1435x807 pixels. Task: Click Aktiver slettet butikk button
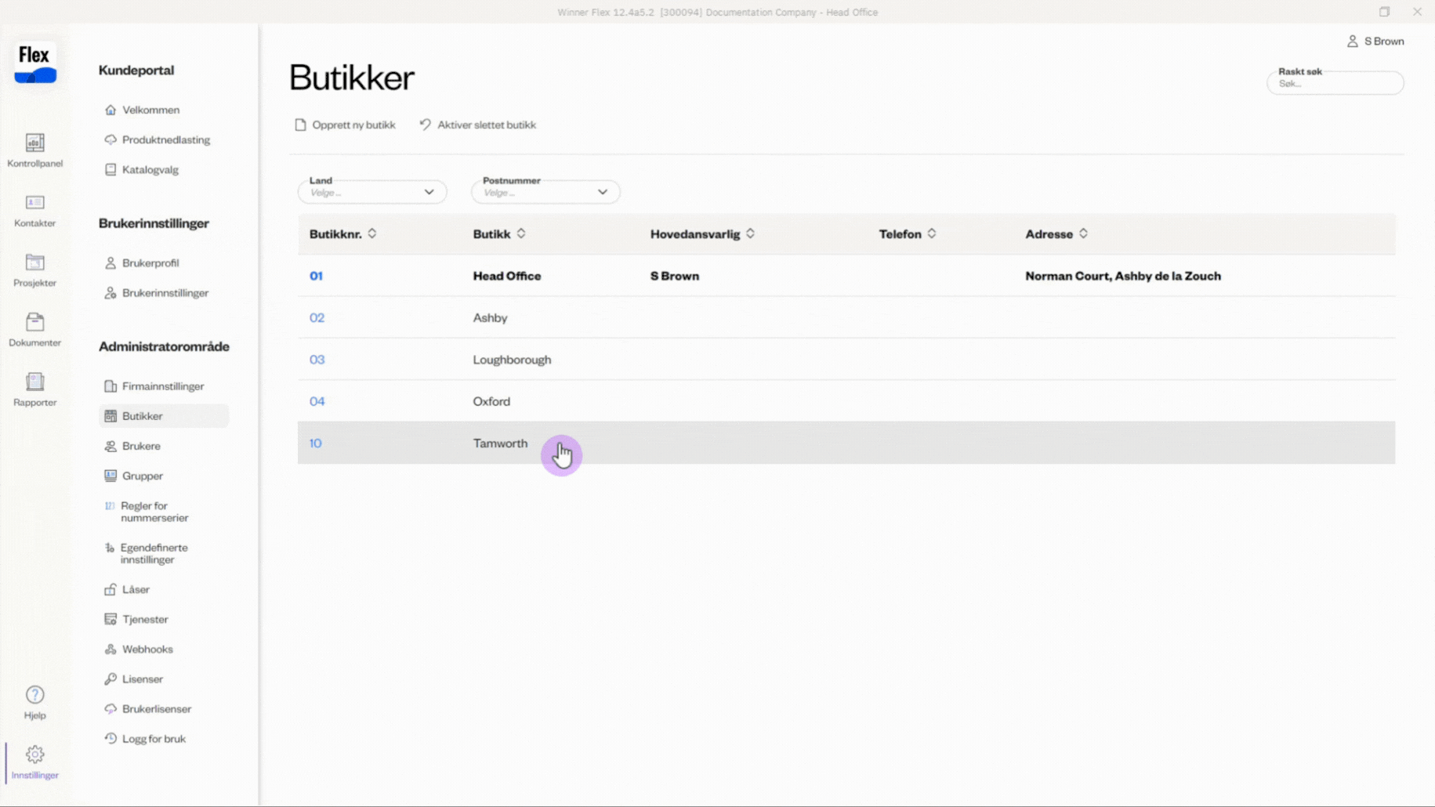tap(478, 125)
